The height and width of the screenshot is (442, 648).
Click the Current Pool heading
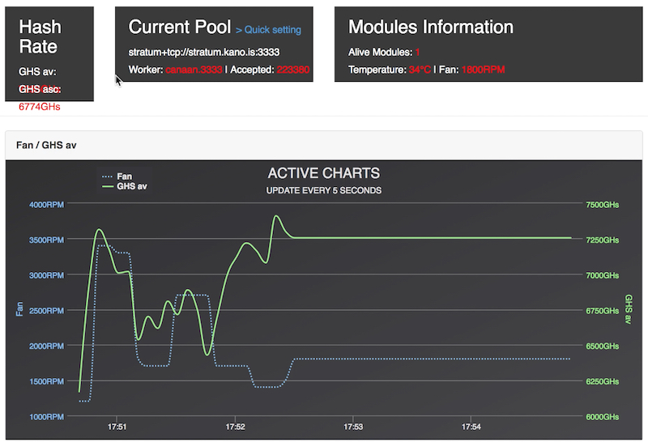point(179,28)
